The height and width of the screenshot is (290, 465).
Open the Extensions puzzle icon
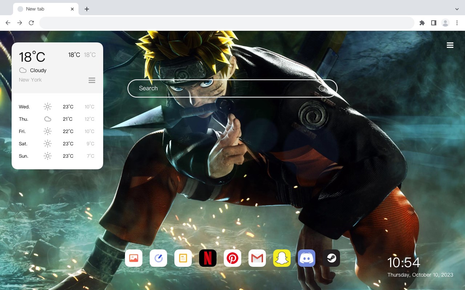click(422, 23)
